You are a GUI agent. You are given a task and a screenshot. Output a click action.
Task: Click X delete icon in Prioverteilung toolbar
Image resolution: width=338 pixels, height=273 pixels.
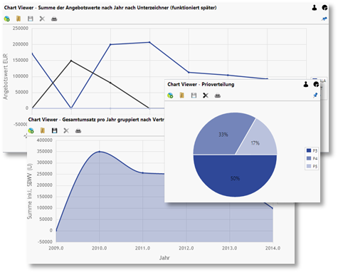coord(206,96)
